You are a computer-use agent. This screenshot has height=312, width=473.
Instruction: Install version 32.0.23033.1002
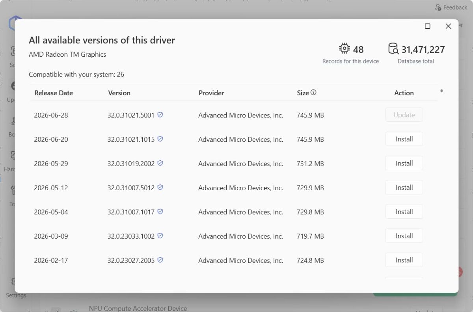click(x=404, y=236)
